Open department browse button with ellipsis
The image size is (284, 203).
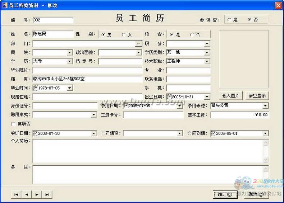point(139,43)
